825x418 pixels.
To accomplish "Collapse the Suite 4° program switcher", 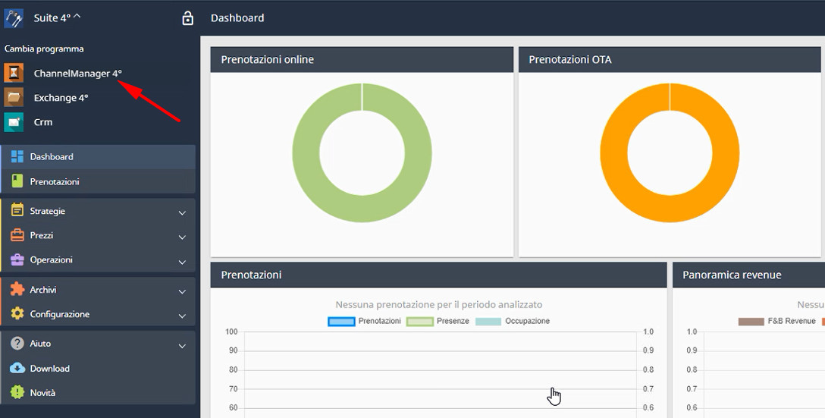I will pyautogui.click(x=77, y=17).
